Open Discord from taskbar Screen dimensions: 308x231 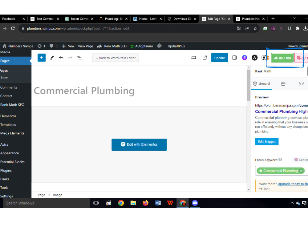click(x=195, y=203)
